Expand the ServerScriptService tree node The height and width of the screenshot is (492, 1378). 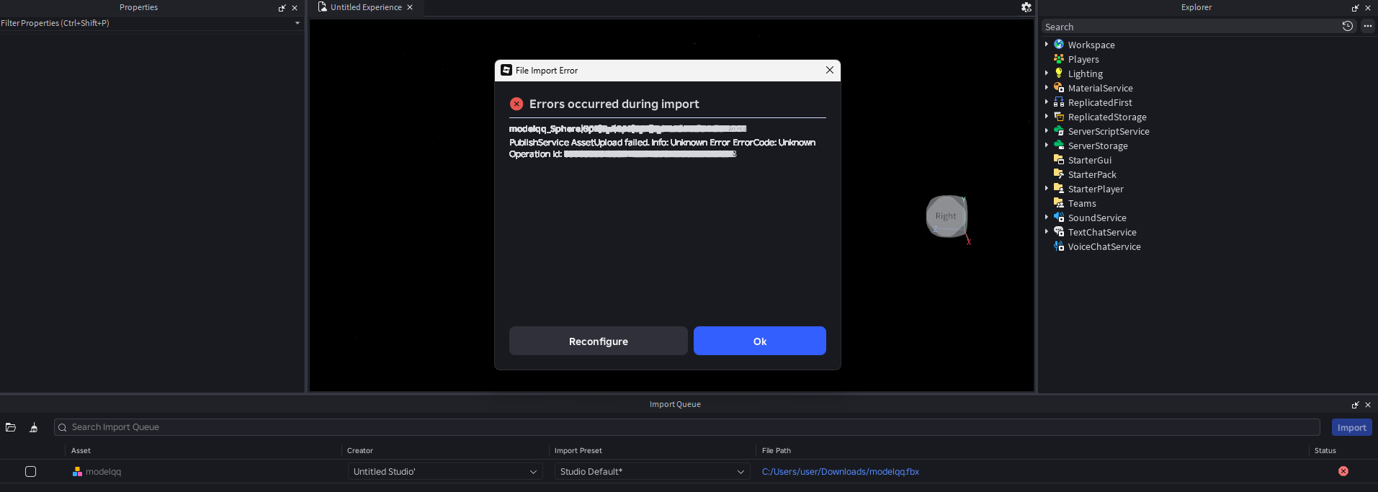point(1047,131)
